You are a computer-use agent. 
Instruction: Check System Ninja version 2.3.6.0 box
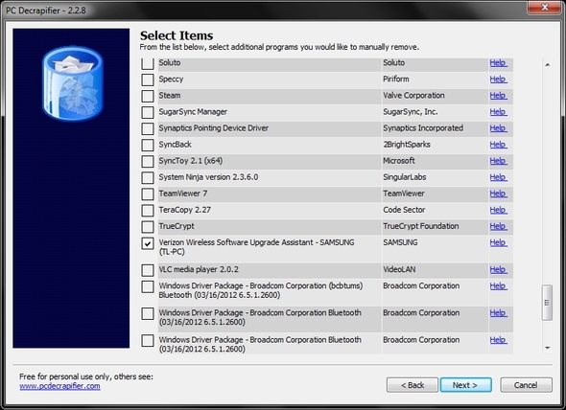tap(148, 178)
